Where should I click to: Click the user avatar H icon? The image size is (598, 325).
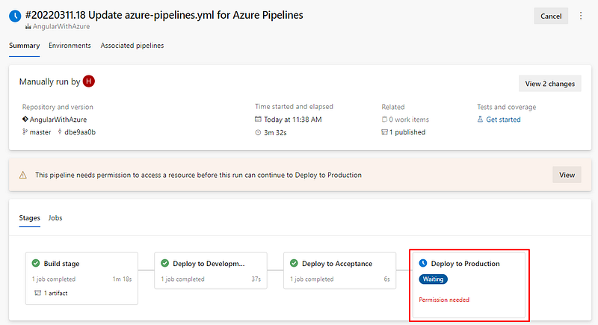89,81
